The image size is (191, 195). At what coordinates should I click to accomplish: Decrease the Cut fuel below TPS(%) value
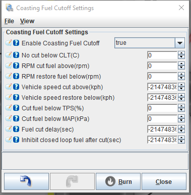click(x=181, y=110)
